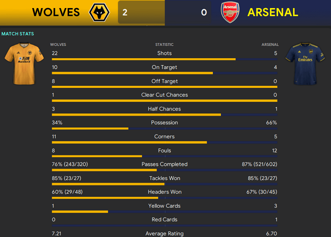This screenshot has width=331, height=237.
Task: Click Arsenal's 87% (521/602) passes value
Action: coord(260,164)
